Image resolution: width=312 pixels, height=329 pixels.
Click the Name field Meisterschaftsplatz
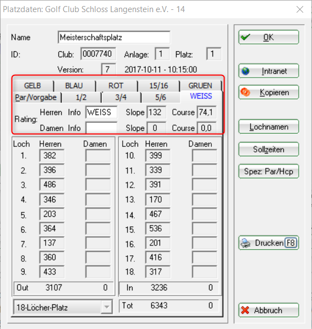114,37
